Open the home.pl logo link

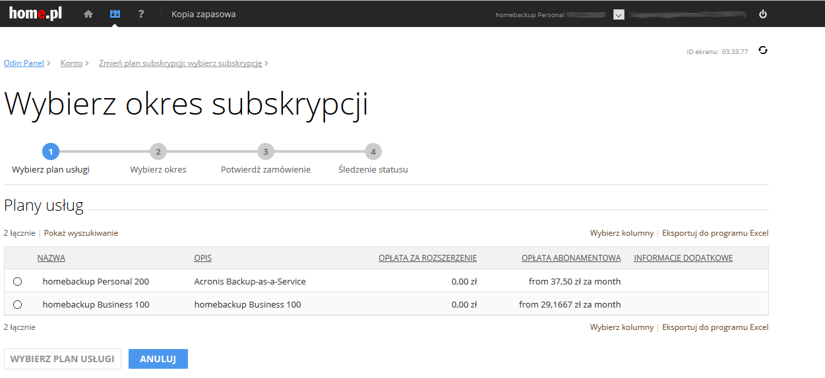click(36, 13)
